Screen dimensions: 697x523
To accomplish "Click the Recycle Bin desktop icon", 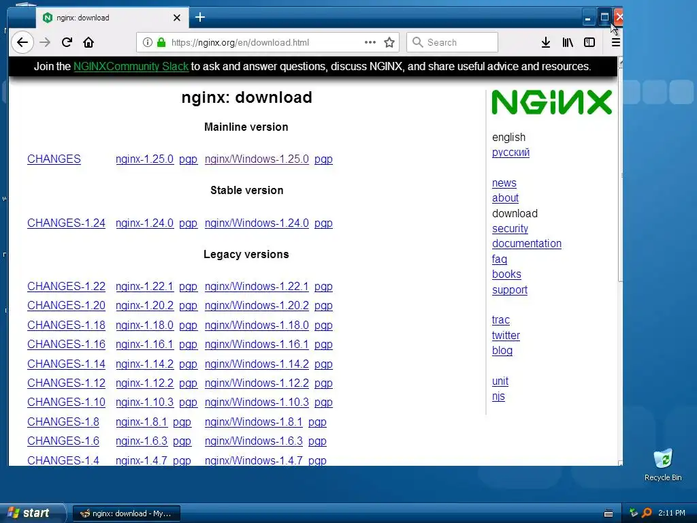I will [663, 464].
